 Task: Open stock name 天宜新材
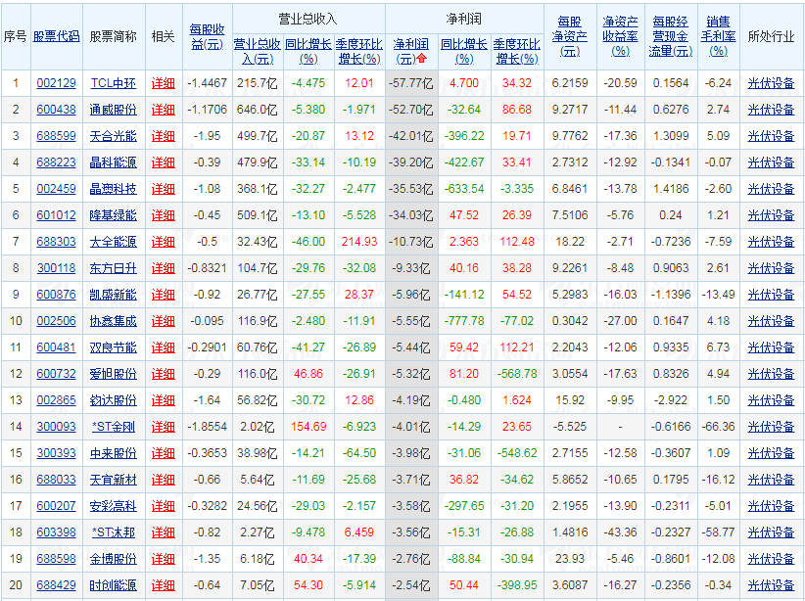coord(113,480)
